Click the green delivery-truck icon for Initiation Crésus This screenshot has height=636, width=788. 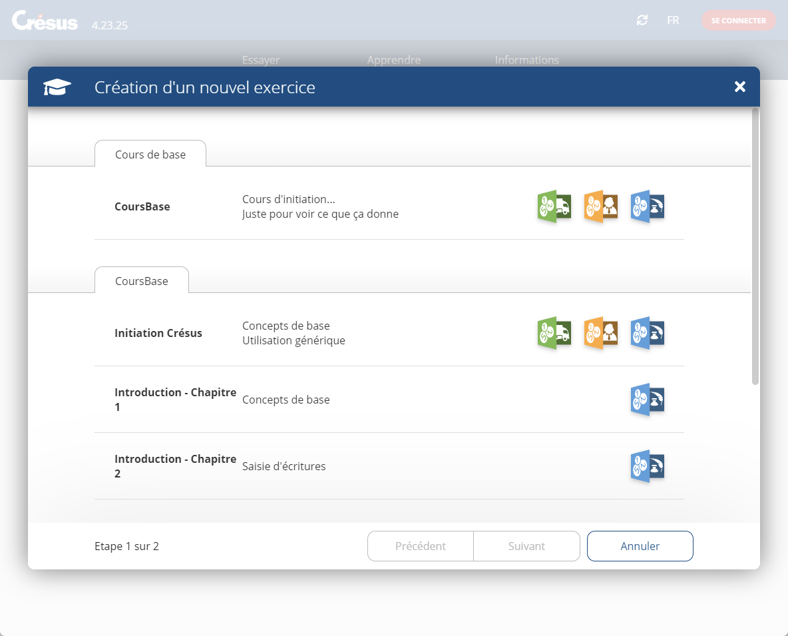[x=554, y=333]
